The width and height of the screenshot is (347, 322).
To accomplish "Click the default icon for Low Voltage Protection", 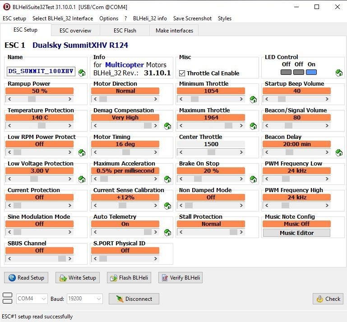I will (82, 179).
